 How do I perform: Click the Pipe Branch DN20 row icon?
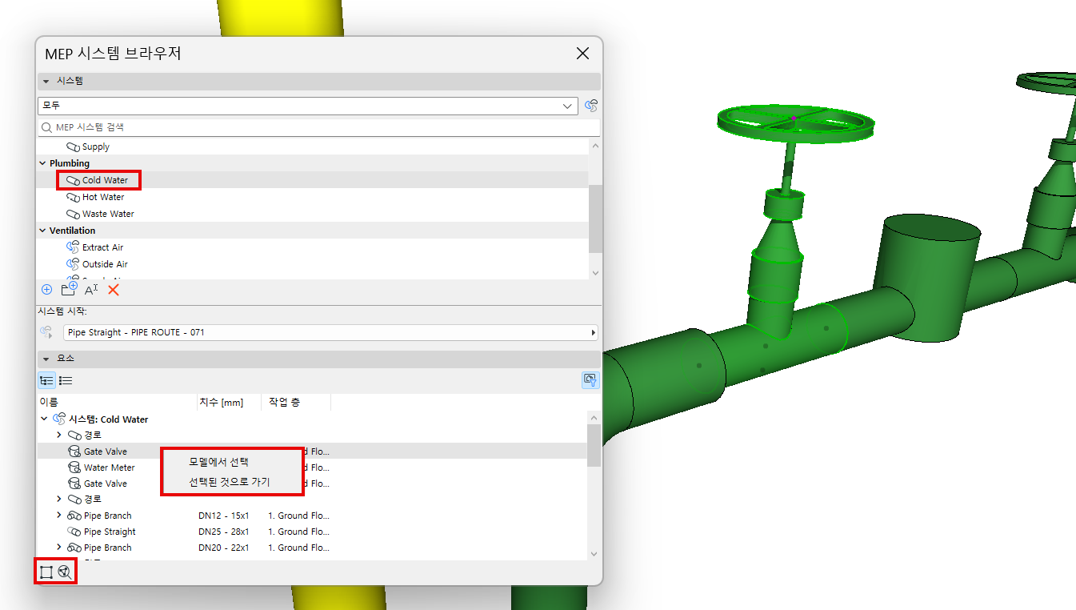click(x=74, y=548)
